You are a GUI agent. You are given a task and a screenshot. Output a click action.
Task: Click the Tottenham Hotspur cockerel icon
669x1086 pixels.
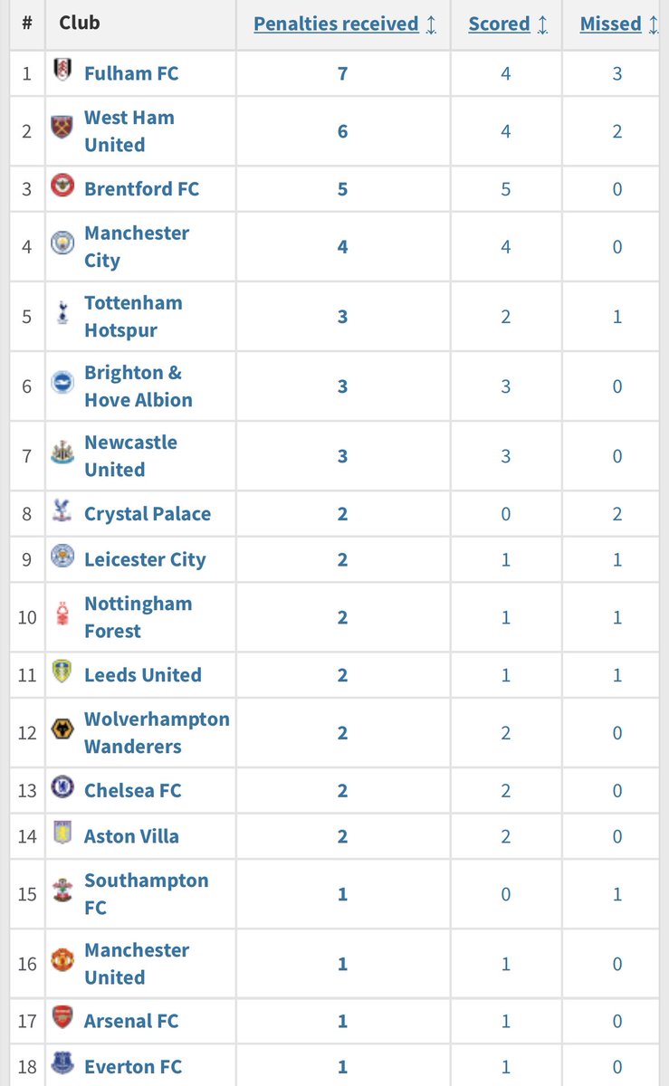(x=62, y=312)
